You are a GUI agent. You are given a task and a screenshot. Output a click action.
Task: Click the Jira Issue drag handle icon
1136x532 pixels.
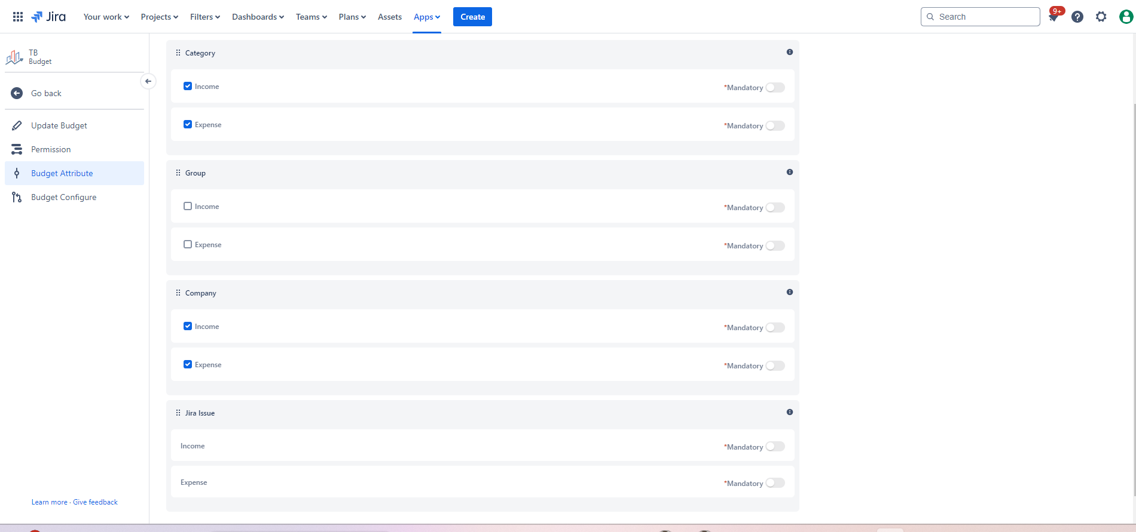pos(178,413)
